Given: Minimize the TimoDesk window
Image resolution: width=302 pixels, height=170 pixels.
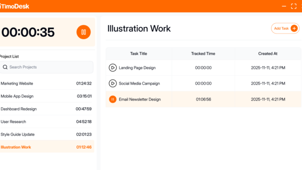Looking at the screenshot, I should 284,6.
